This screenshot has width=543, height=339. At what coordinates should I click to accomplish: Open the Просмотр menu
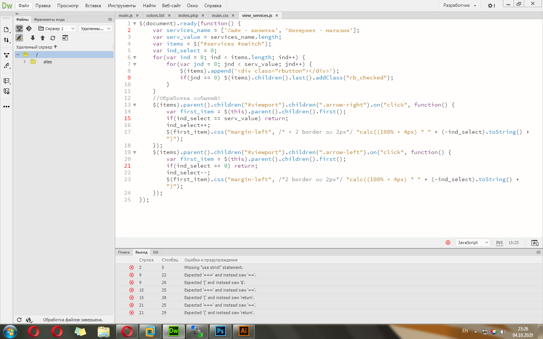(68, 6)
